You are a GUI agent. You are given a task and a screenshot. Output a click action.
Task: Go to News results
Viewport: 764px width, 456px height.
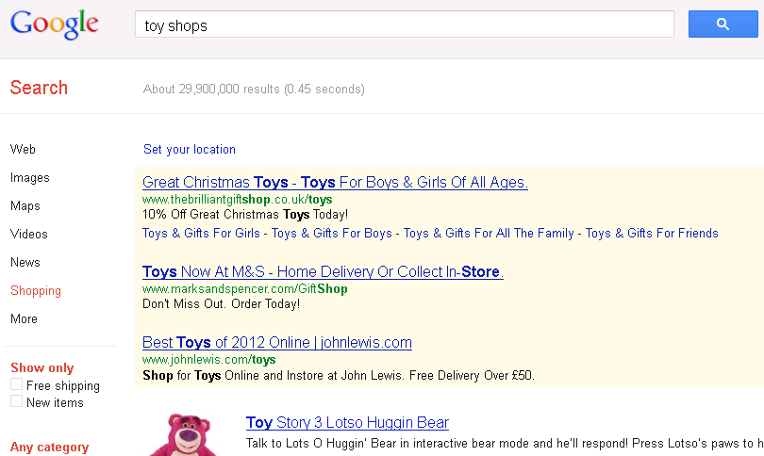point(25,262)
